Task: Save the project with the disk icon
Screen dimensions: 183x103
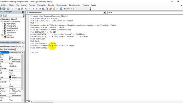Action: [x=8, y=9]
